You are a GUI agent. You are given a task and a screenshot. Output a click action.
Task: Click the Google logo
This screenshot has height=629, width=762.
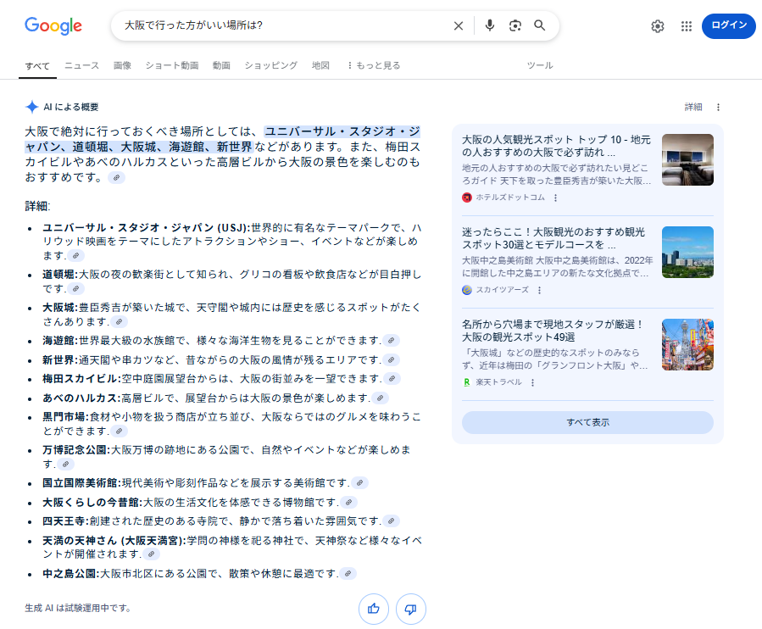(x=53, y=25)
